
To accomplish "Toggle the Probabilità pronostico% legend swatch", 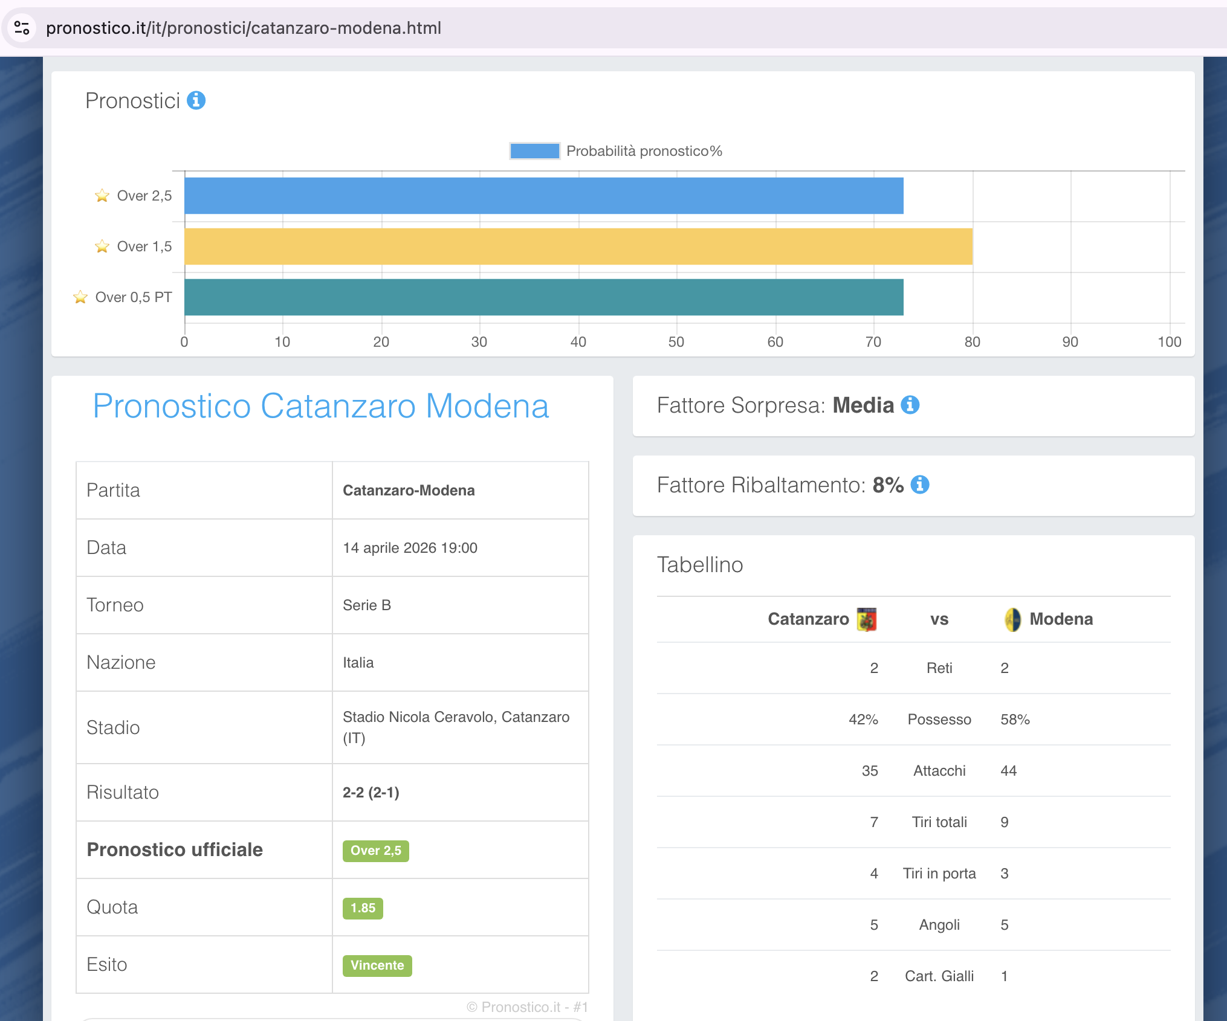I will tap(534, 151).
